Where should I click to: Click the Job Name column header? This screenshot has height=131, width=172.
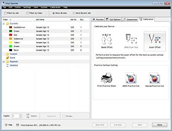click(x=40, y=20)
